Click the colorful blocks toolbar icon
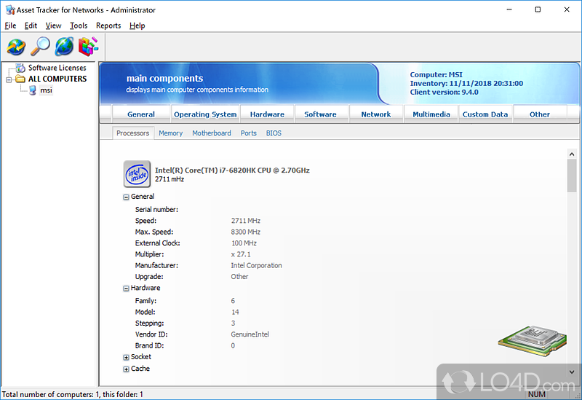This screenshot has width=582, height=400. pyautogui.click(x=87, y=47)
